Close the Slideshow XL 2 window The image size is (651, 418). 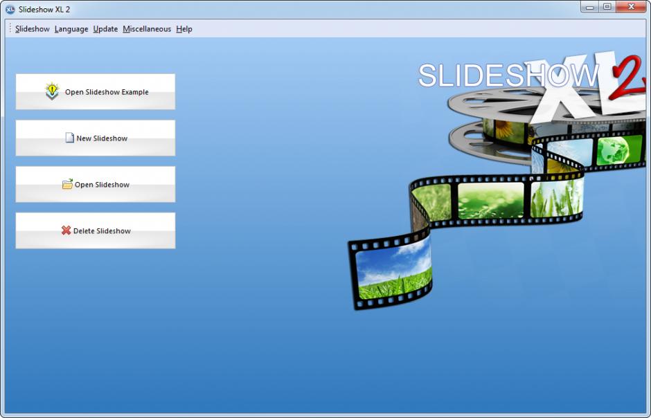click(x=631, y=7)
